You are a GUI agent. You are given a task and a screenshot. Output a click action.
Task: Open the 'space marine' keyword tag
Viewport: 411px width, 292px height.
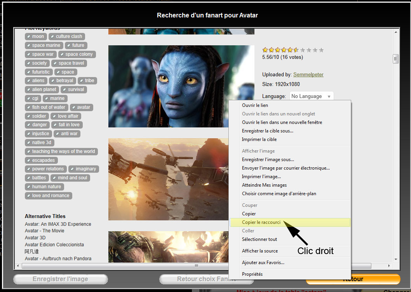click(x=44, y=45)
